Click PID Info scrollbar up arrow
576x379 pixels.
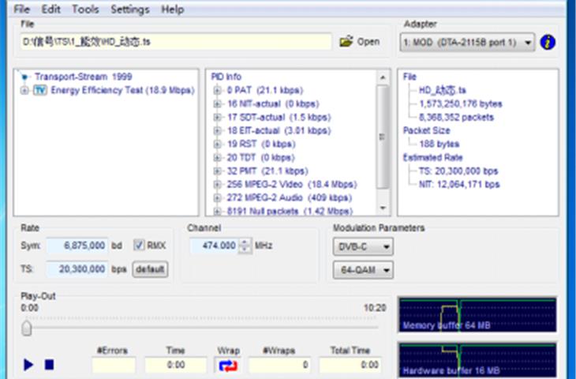point(383,77)
